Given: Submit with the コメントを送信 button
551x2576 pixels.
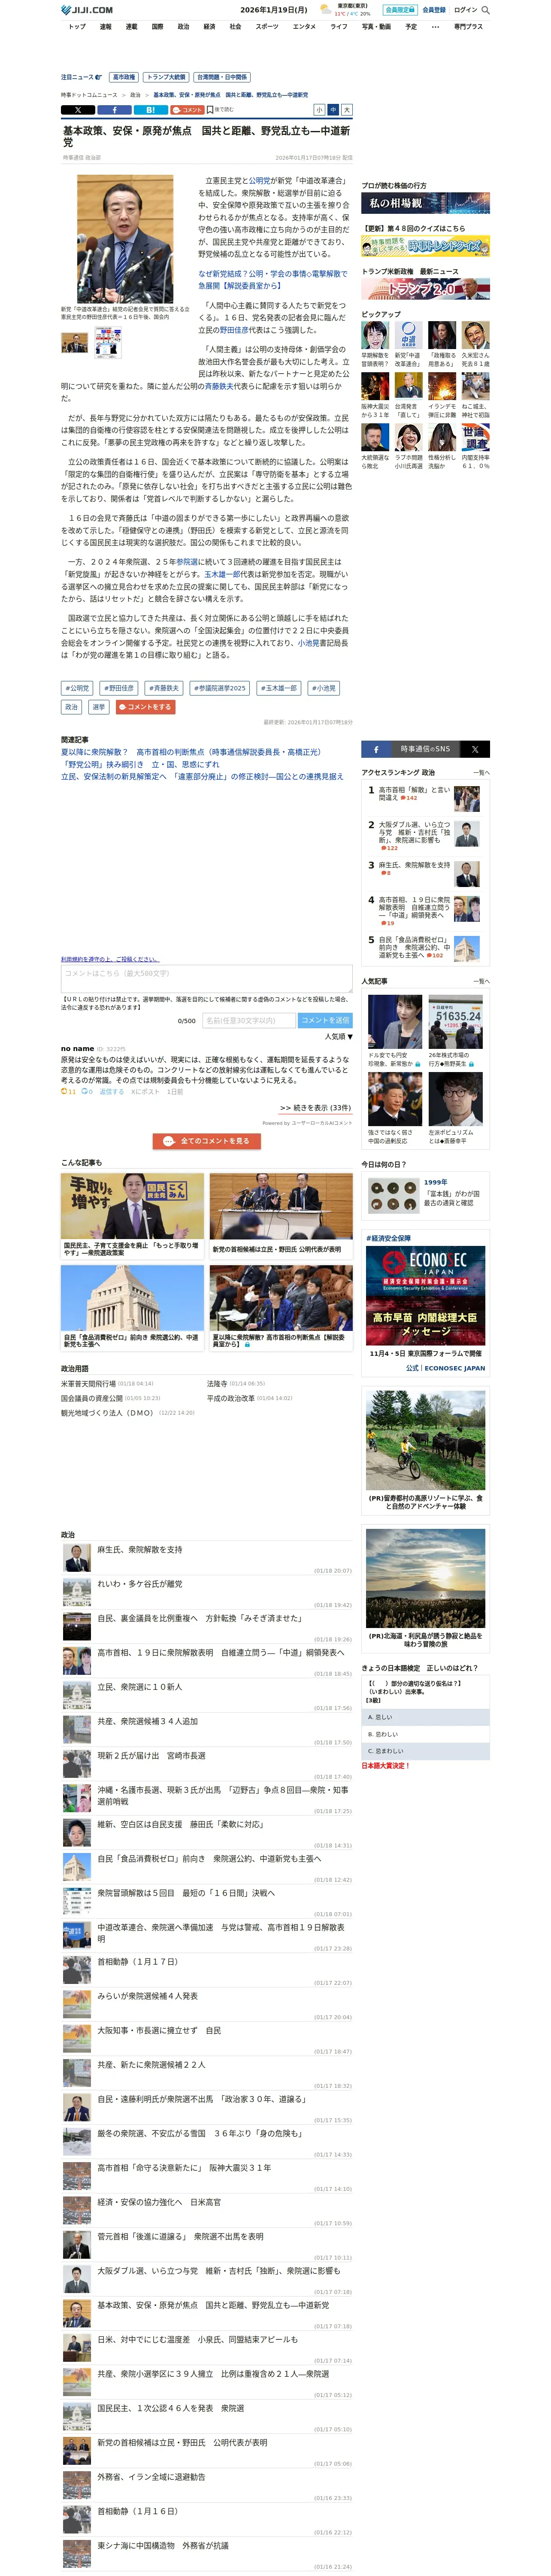Looking at the screenshot, I should [325, 1020].
